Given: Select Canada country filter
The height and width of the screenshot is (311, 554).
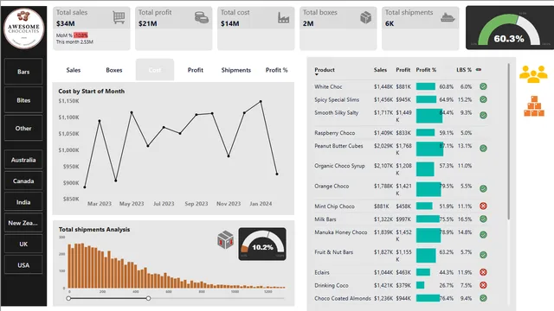Looking at the screenshot, I should point(23,181).
